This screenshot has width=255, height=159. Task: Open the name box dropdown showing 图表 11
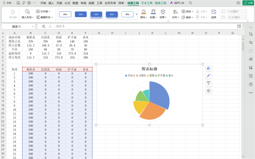click(x=33, y=26)
